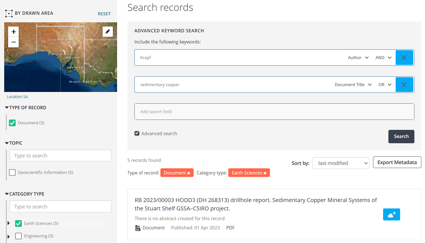Open the AND operator dropdown
The height and width of the screenshot is (243, 425).
pos(383,58)
